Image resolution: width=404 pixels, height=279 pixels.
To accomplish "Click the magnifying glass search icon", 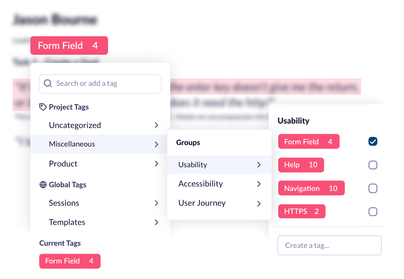I will pyautogui.click(x=48, y=84).
